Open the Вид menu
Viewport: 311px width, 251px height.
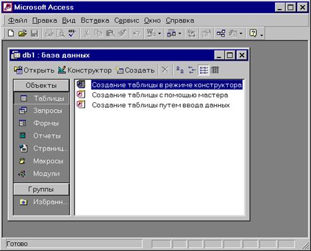[x=69, y=20]
